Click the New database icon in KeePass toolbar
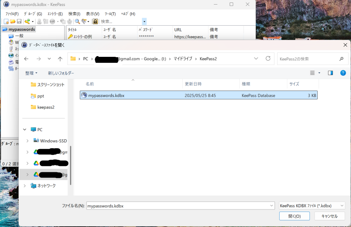This screenshot has width=351, height=227. tap(6, 21)
